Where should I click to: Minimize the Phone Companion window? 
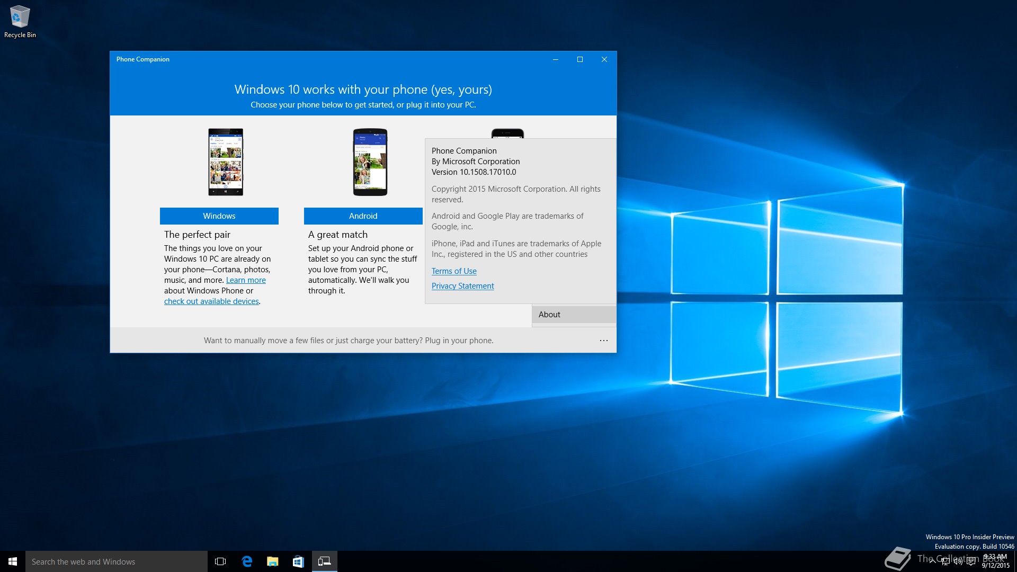[x=556, y=59]
